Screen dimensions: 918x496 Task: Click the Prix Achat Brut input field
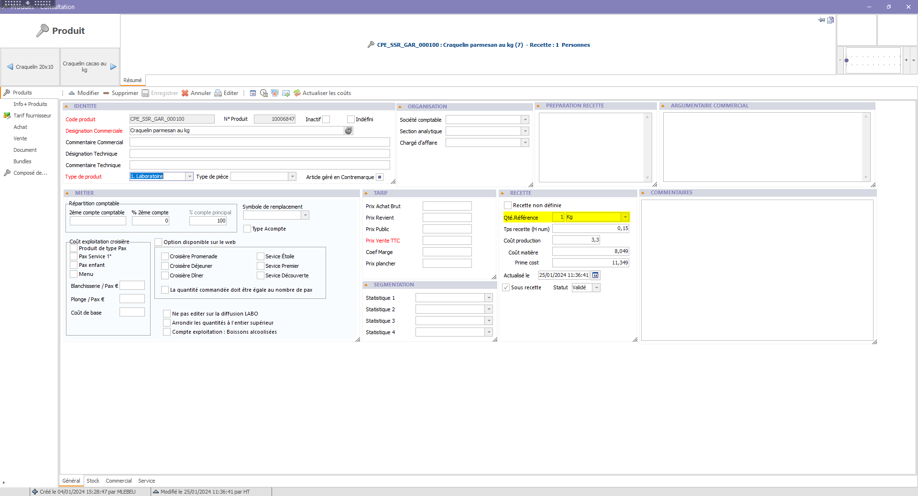[x=447, y=206]
